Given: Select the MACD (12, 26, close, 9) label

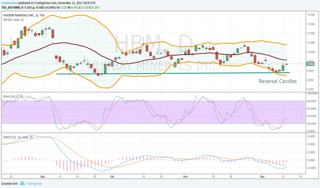Looking at the screenshot, I should point(18,137).
